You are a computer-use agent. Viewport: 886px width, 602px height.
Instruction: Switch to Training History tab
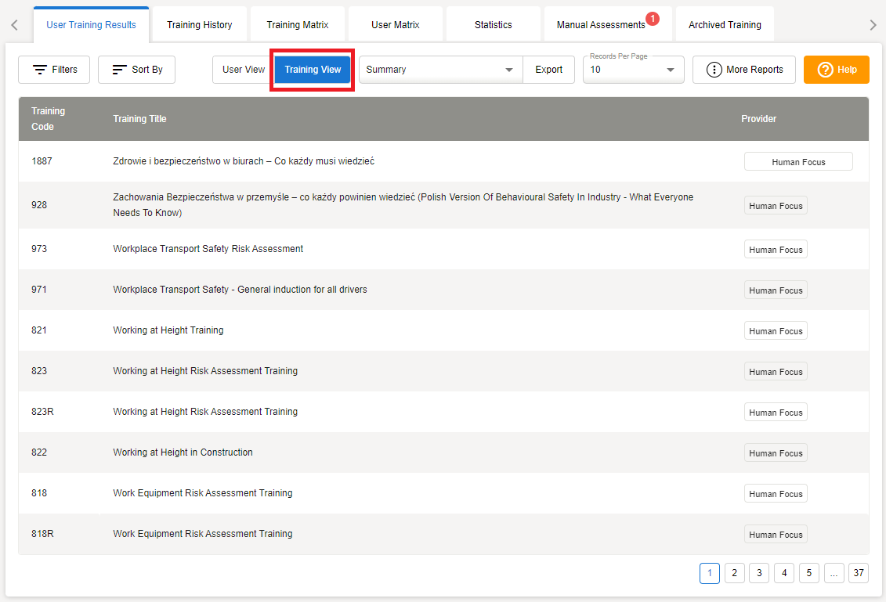pyautogui.click(x=199, y=25)
